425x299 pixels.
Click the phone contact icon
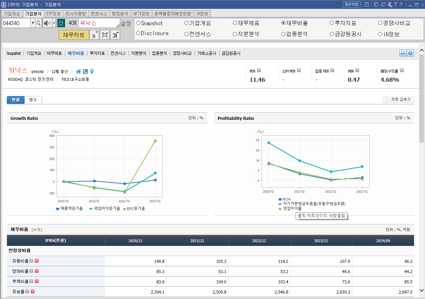pyautogui.click(x=85, y=72)
